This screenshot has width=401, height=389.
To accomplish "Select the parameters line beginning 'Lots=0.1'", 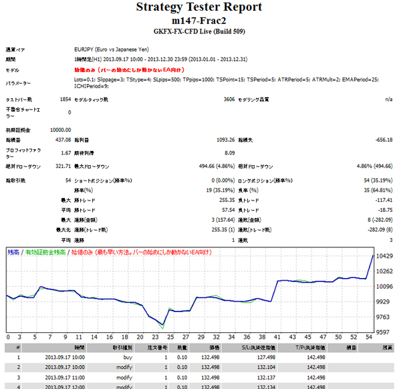I will [x=227, y=80].
